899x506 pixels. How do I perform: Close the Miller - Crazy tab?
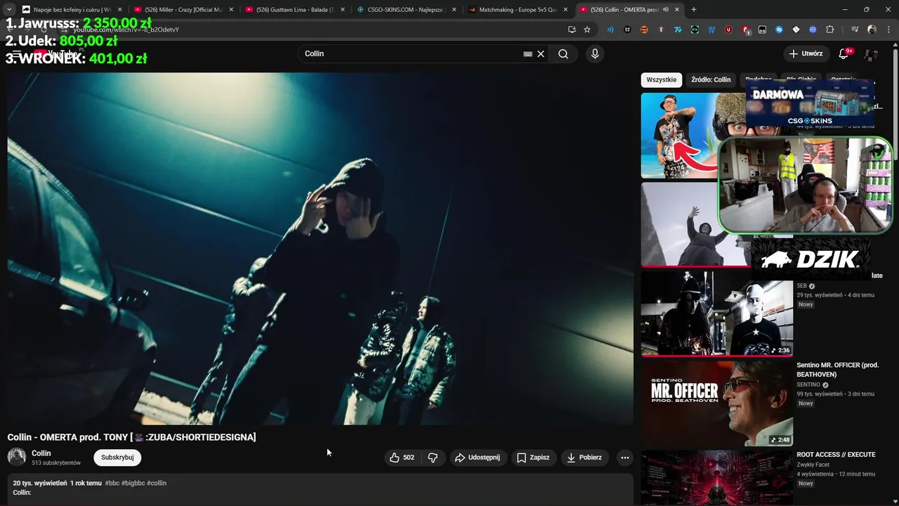coord(230,9)
